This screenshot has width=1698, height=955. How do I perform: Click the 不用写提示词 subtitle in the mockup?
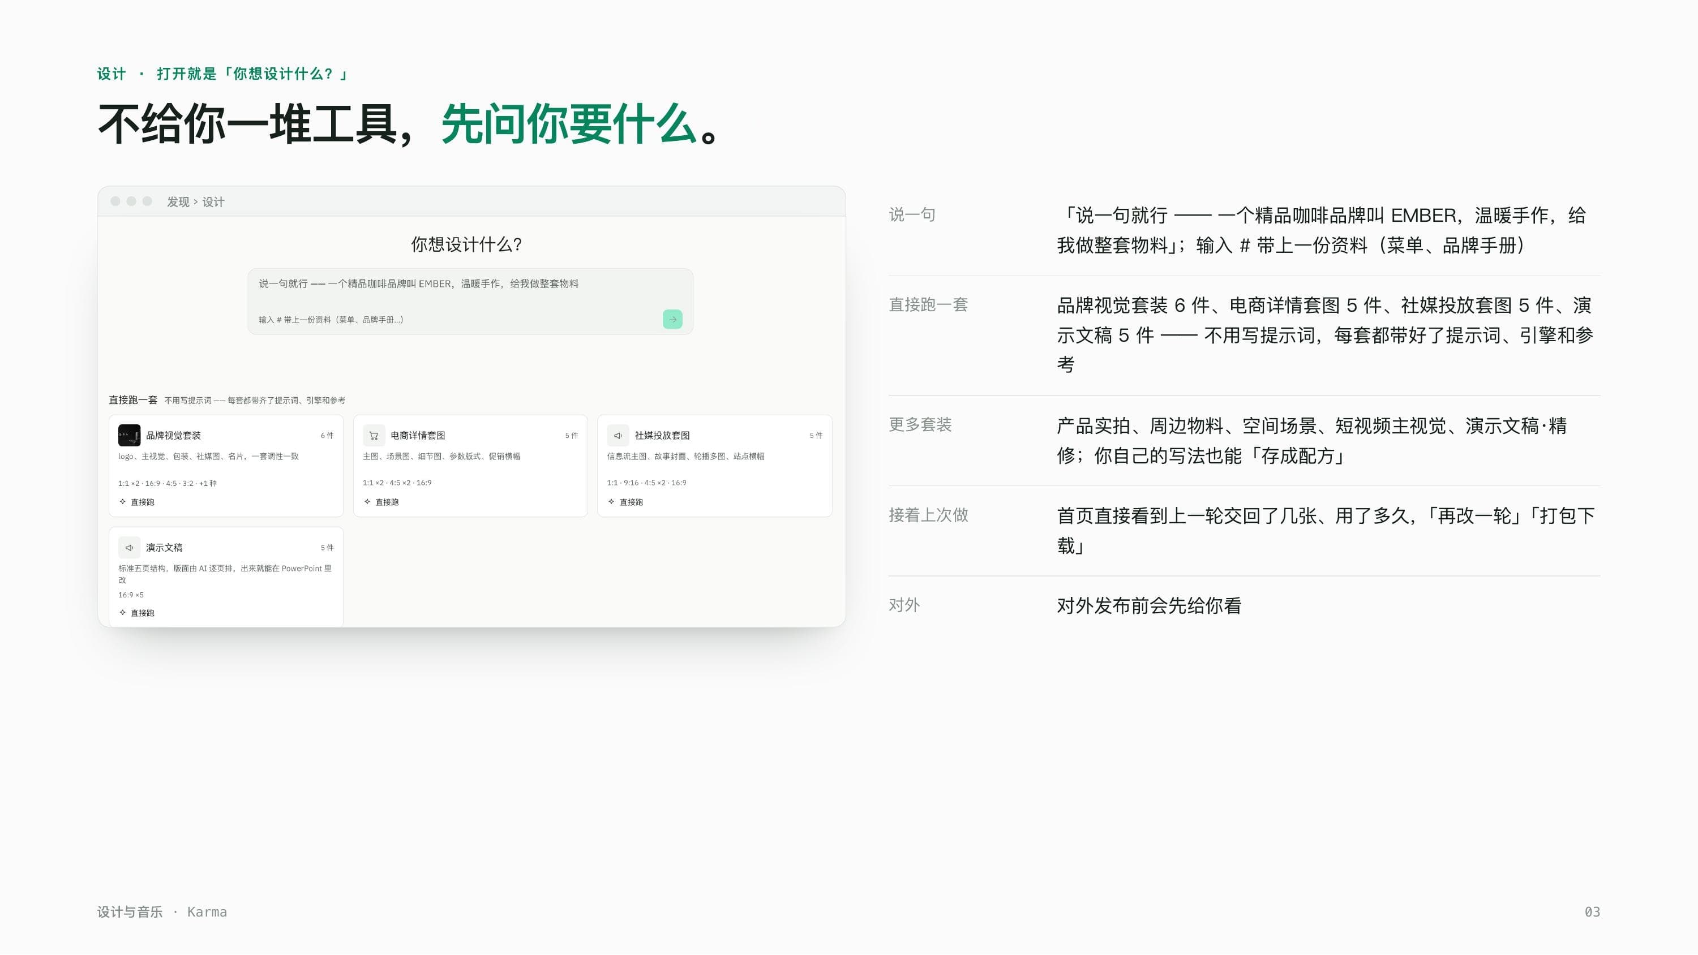255,400
